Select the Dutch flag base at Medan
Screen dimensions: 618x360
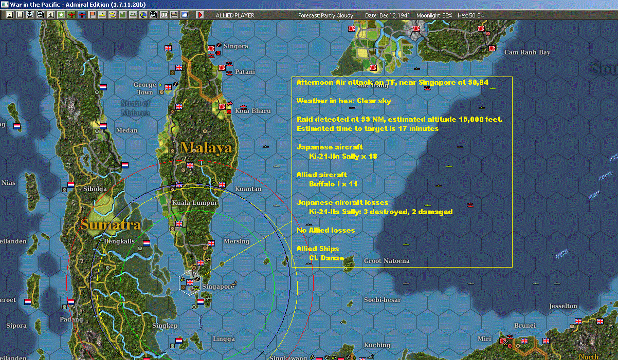[x=103, y=126]
